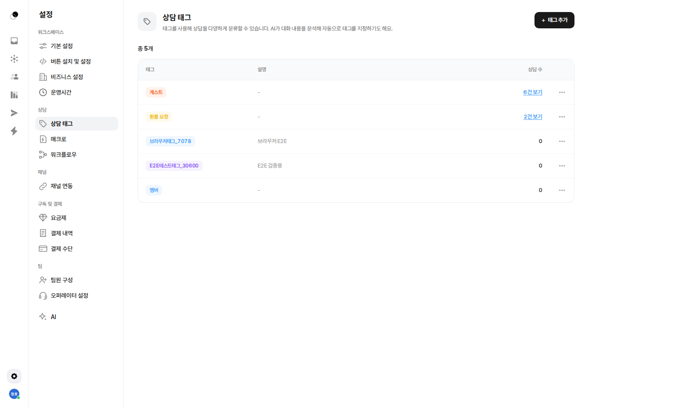This screenshot has height=408, width=688.
Task: Open 매크로 settings
Action: click(x=77, y=139)
